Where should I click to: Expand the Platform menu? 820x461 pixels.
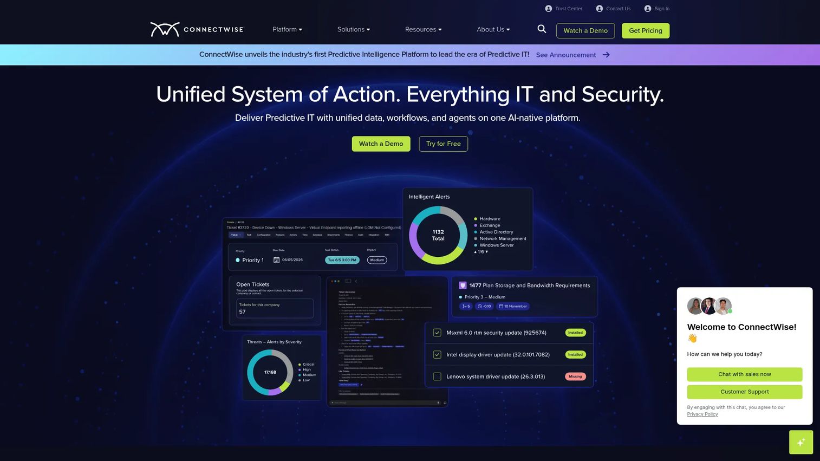[x=288, y=29]
